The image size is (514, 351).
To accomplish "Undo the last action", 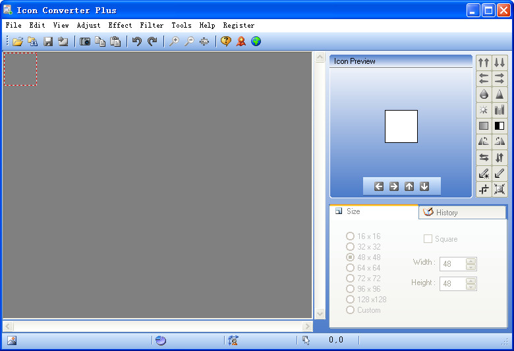I will coord(137,41).
